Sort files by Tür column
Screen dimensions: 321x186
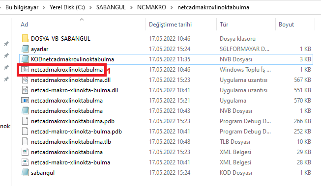[x=224, y=25]
